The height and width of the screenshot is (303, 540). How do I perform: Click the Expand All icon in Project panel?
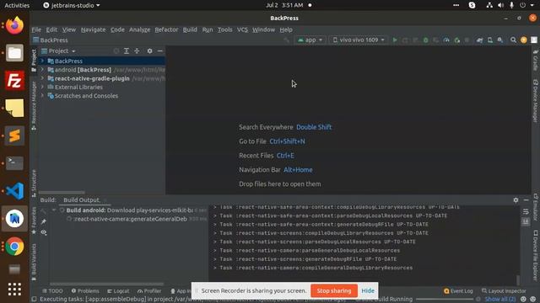[127, 50]
